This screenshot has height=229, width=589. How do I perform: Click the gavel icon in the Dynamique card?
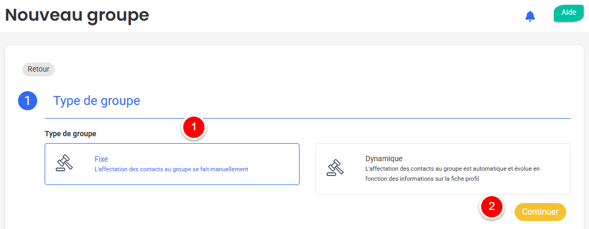point(335,168)
